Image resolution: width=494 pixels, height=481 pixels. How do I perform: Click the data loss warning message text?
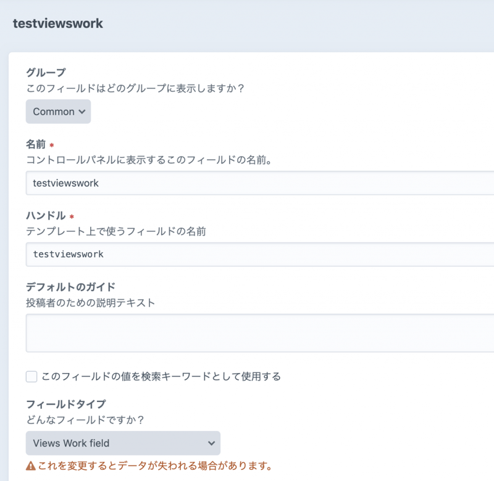click(154, 466)
